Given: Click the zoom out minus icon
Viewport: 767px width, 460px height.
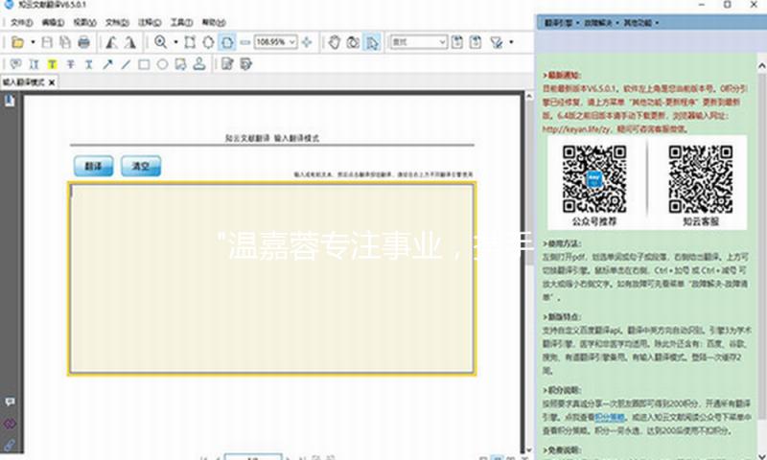Looking at the screenshot, I should tap(245, 42).
